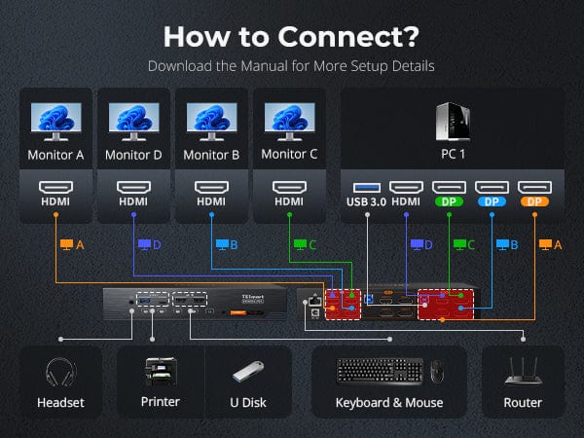Select the Headset icon
Viewport: 584px width, 438px height.
(x=60, y=373)
